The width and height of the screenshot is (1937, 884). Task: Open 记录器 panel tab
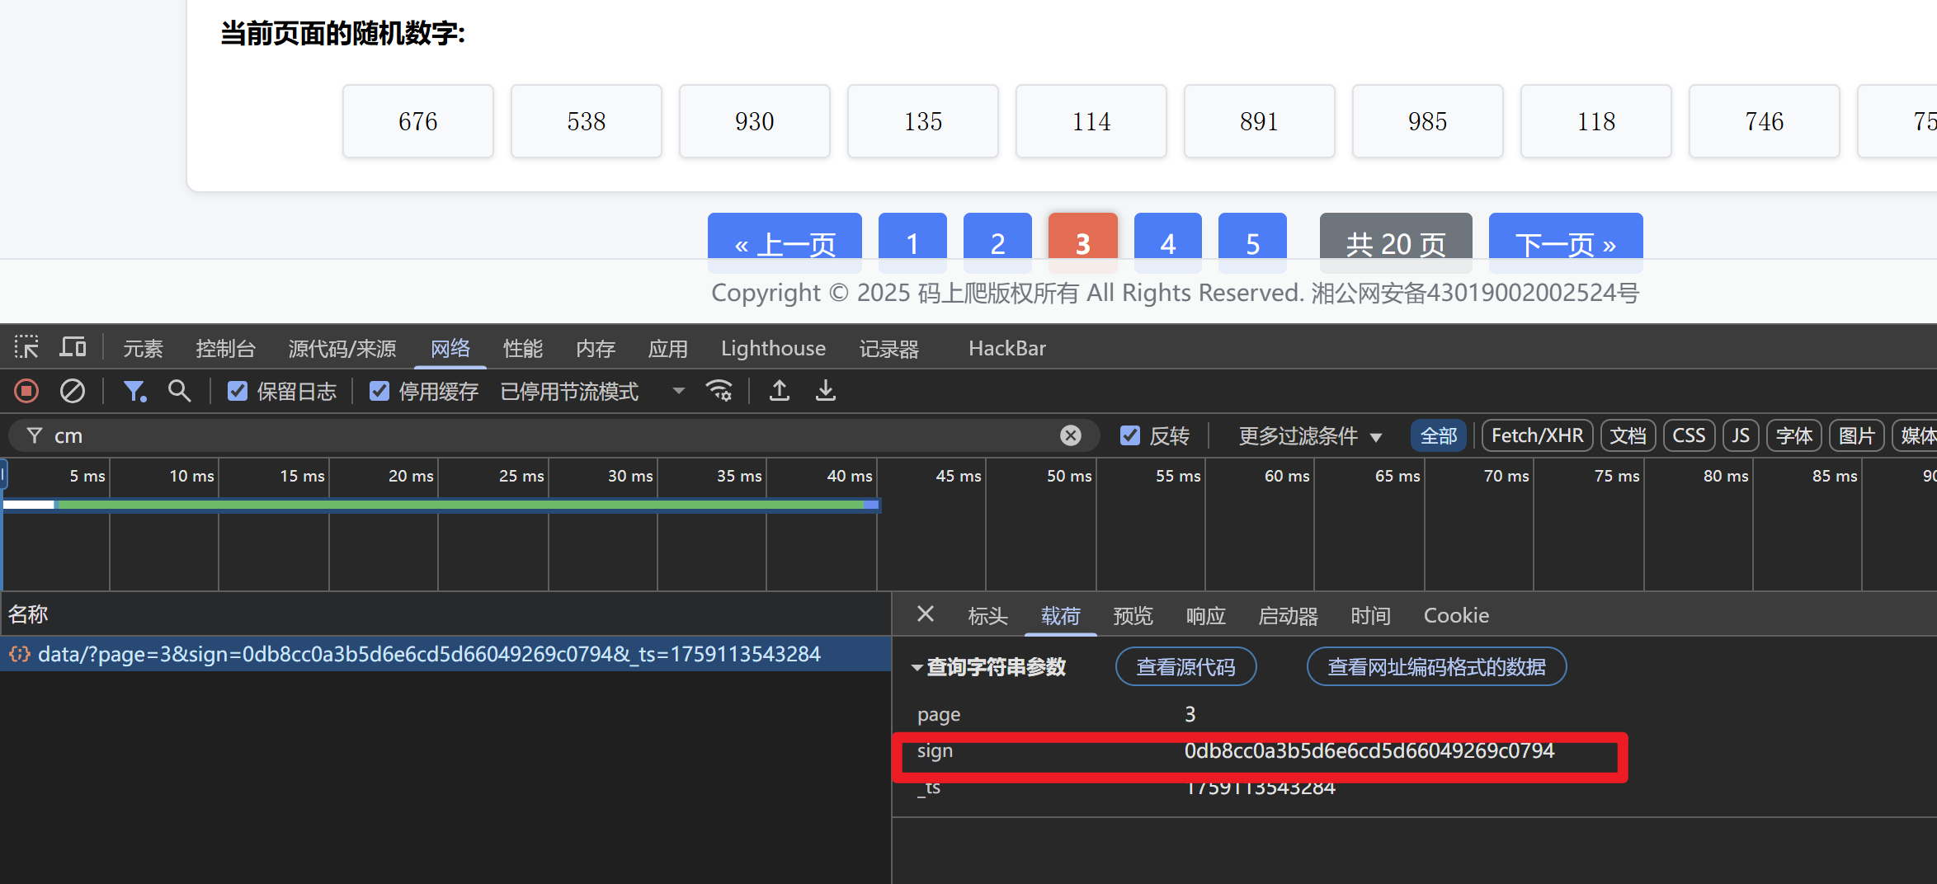pyautogui.click(x=889, y=348)
